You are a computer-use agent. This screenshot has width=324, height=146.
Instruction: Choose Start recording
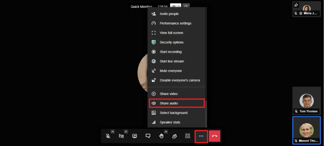point(177,52)
